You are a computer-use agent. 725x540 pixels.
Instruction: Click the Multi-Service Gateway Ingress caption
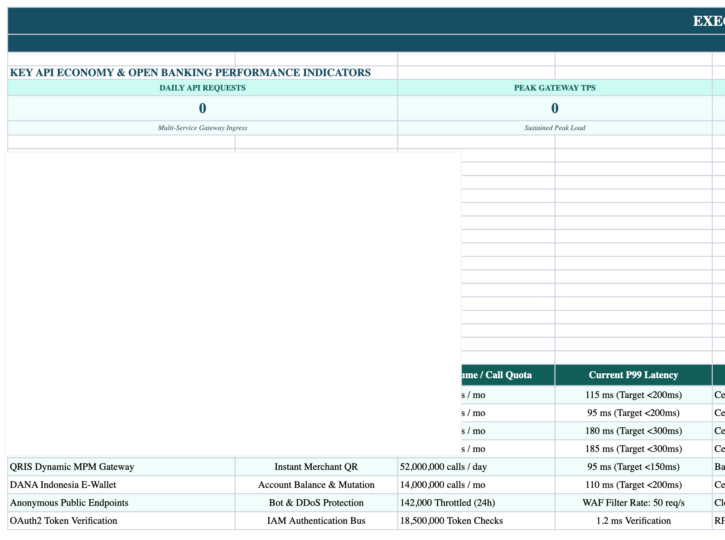point(203,128)
